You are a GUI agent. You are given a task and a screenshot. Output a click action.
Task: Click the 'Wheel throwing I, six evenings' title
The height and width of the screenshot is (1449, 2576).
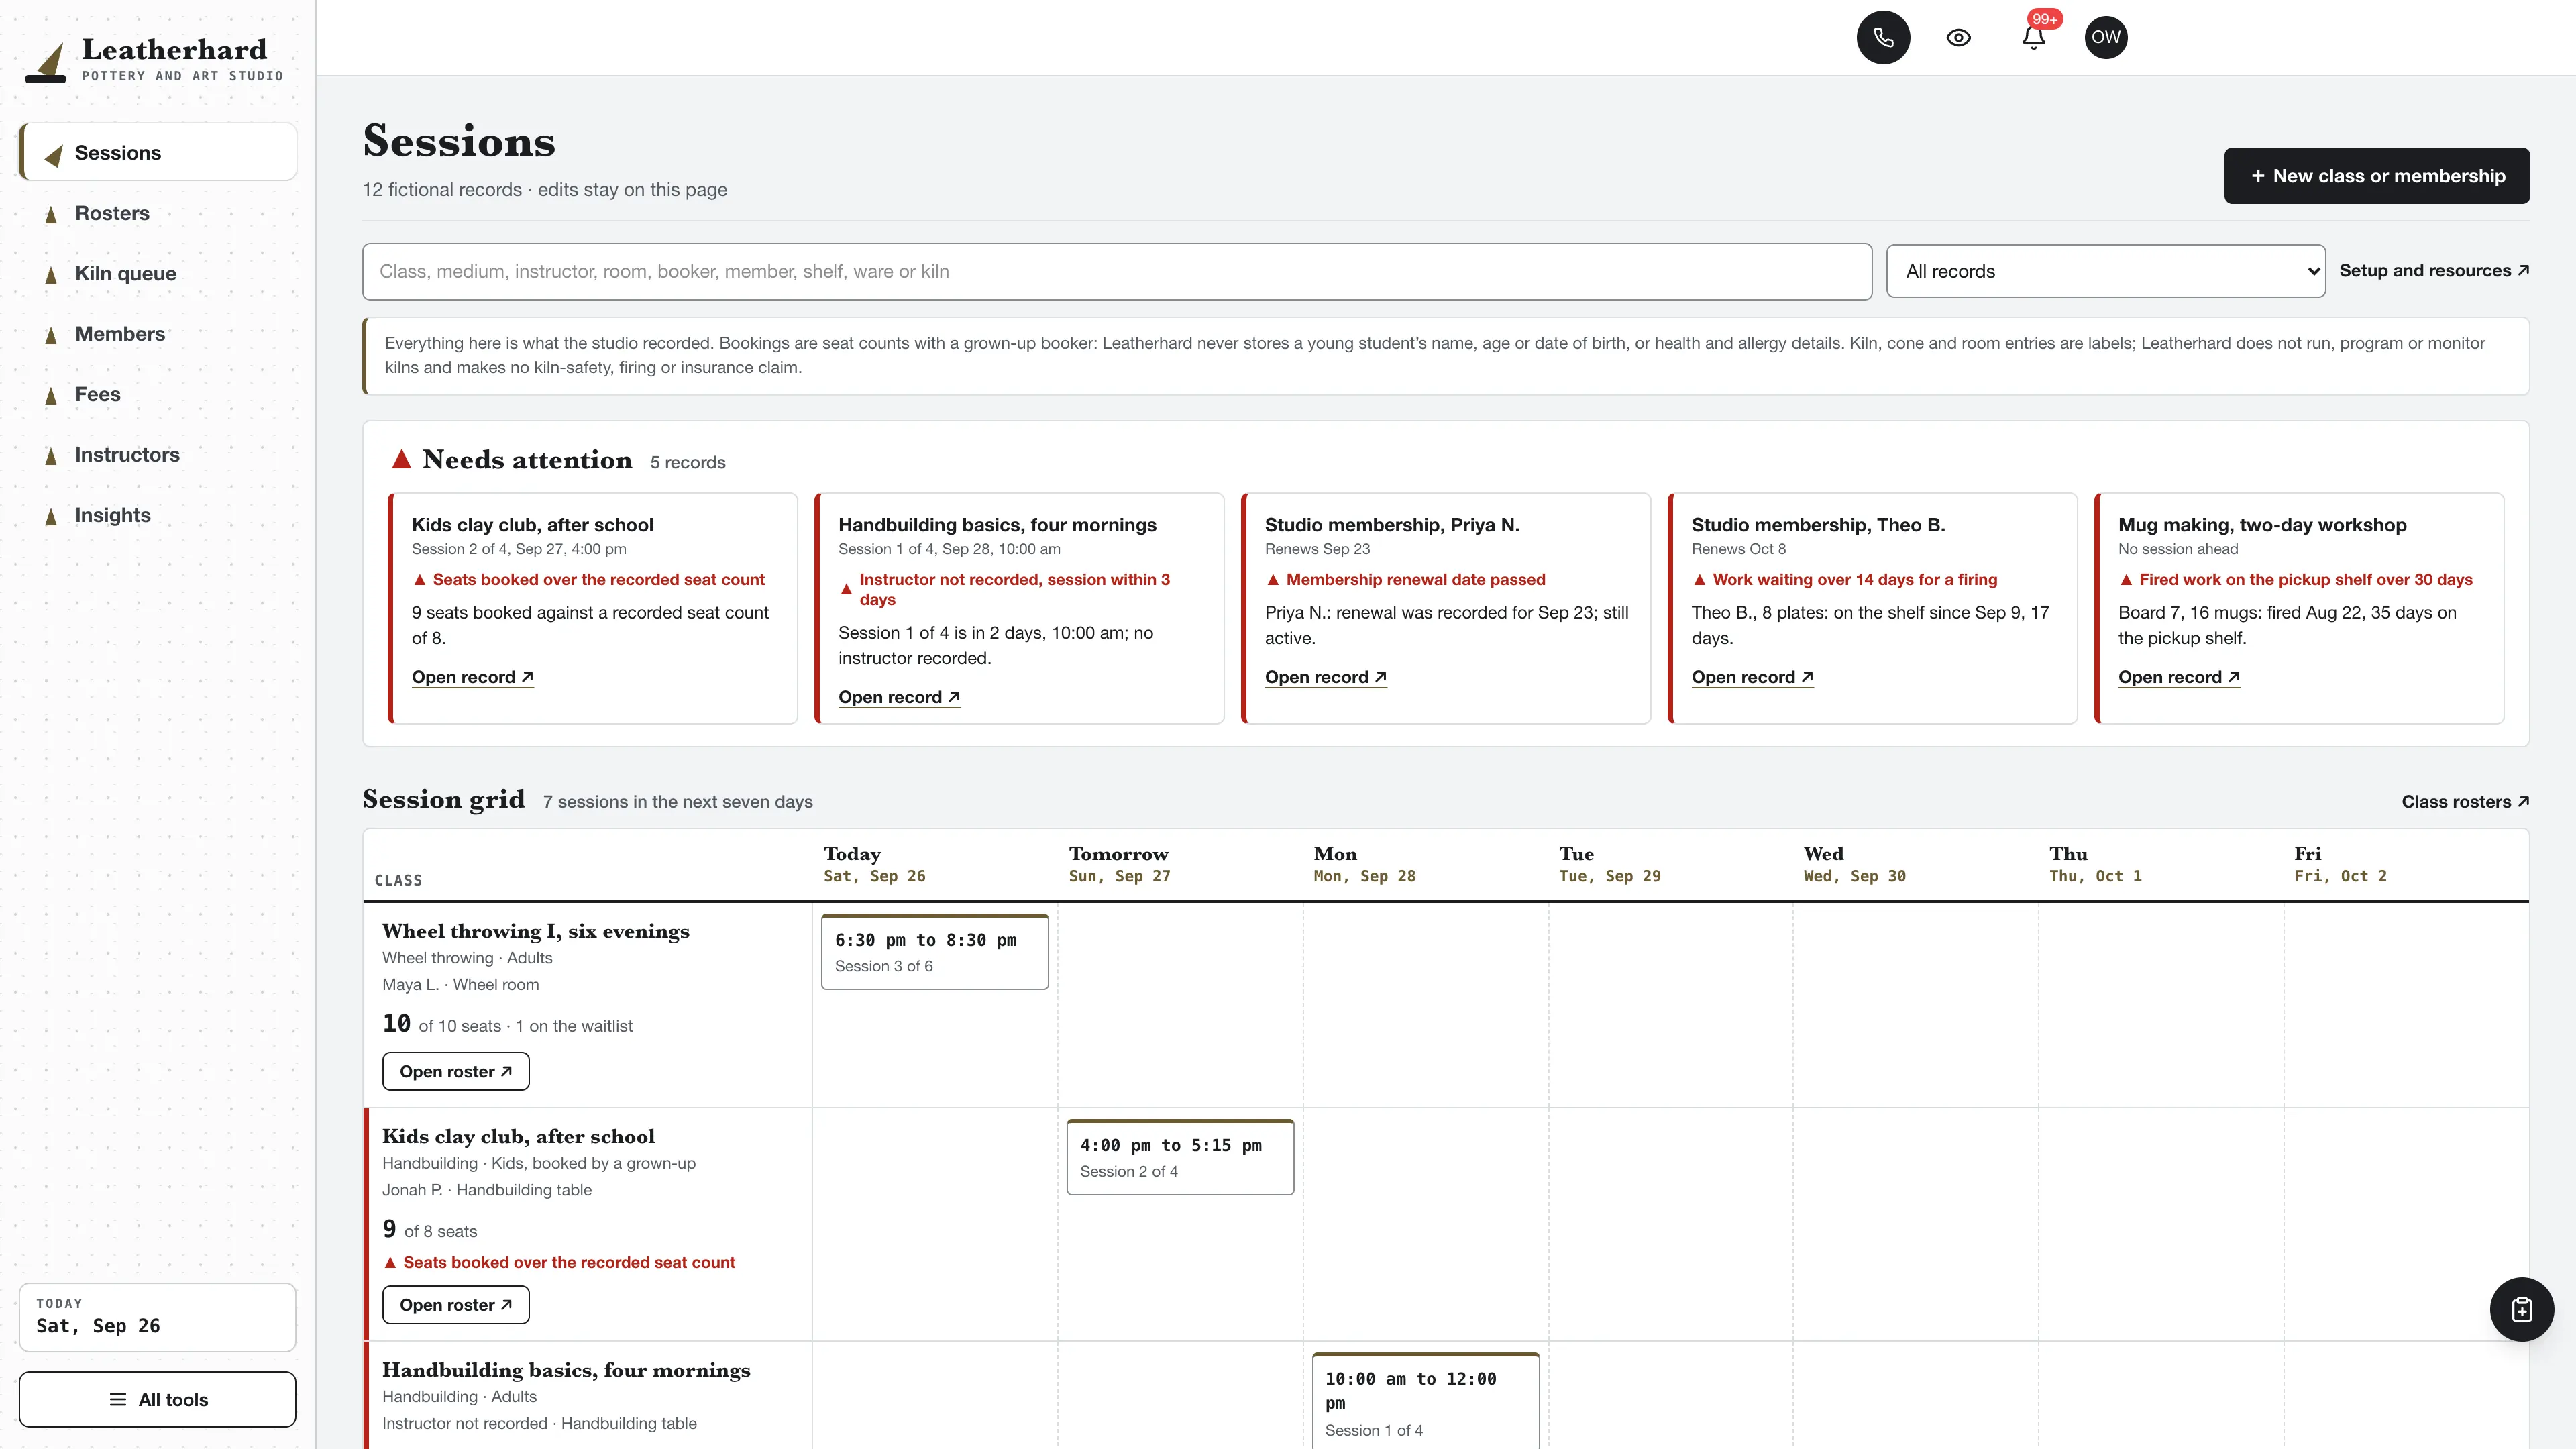536,931
